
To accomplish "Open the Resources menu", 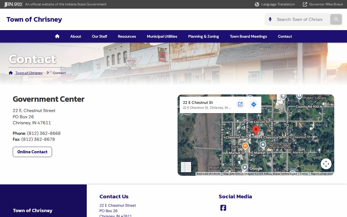I will (127, 36).
